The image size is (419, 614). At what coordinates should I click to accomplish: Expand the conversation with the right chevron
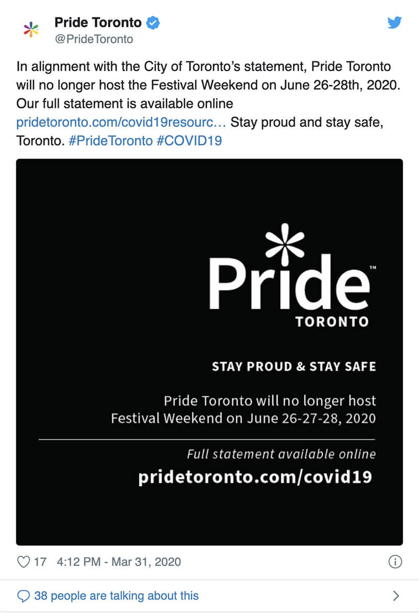pos(396,595)
